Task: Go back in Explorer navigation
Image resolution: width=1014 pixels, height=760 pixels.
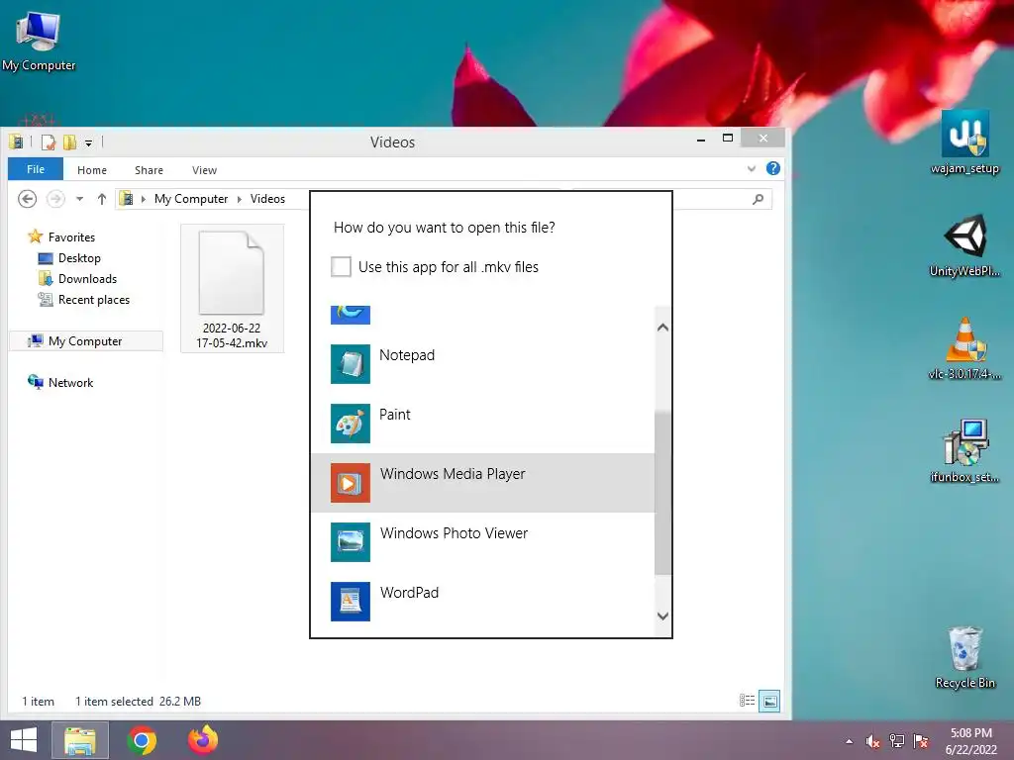Action: pyautogui.click(x=27, y=198)
